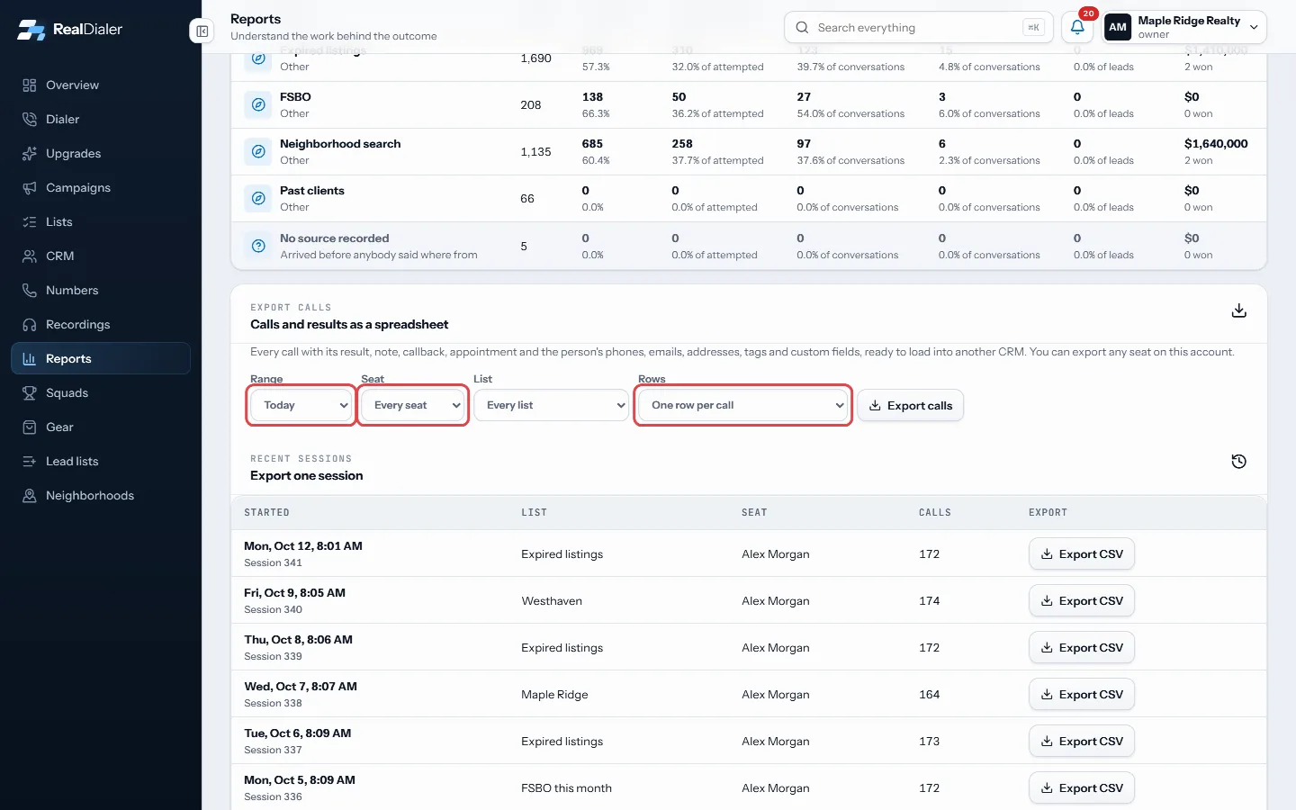
Task: Click the Export calls button
Action: coord(910,405)
